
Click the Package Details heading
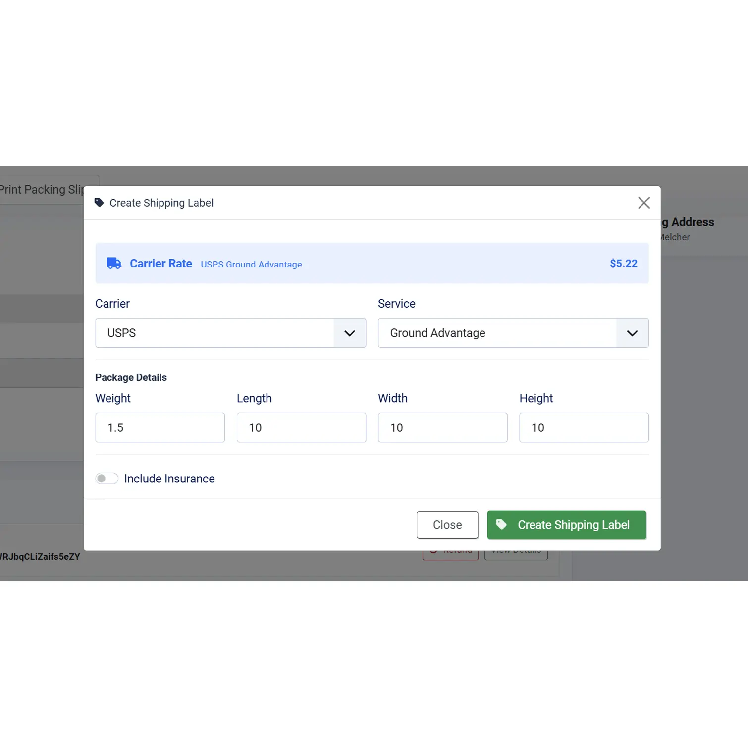131,377
